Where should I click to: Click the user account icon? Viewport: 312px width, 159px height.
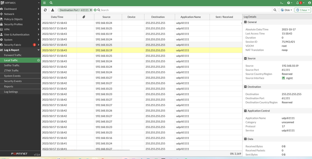(x=309, y=3)
